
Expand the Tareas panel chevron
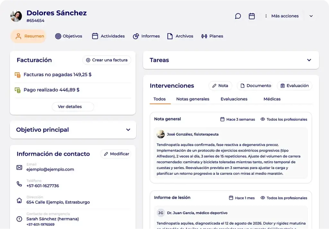tap(309, 60)
